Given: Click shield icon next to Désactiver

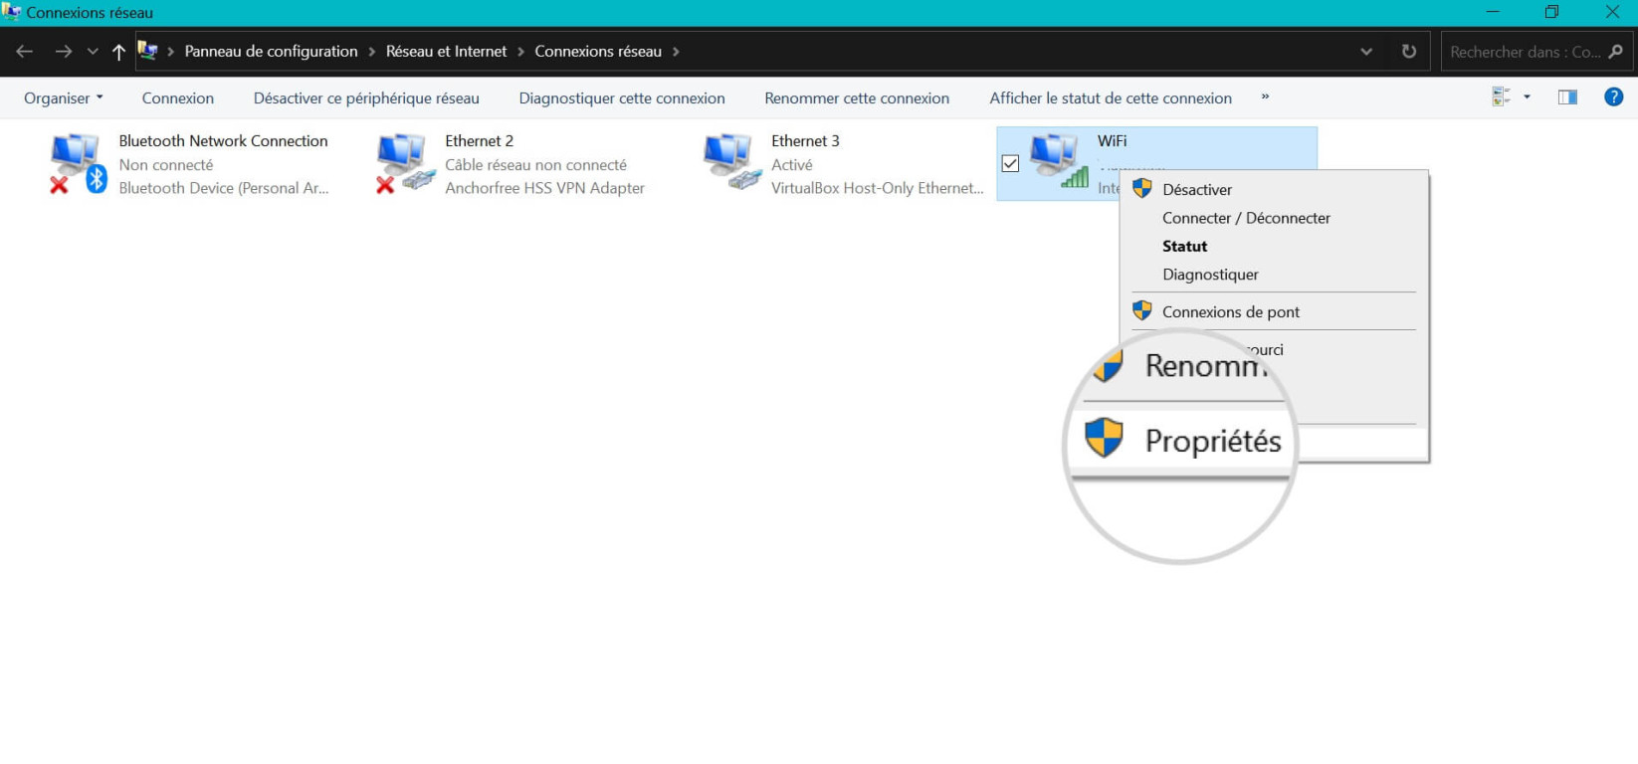Looking at the screenshot, I should [x=1142, y=188].
